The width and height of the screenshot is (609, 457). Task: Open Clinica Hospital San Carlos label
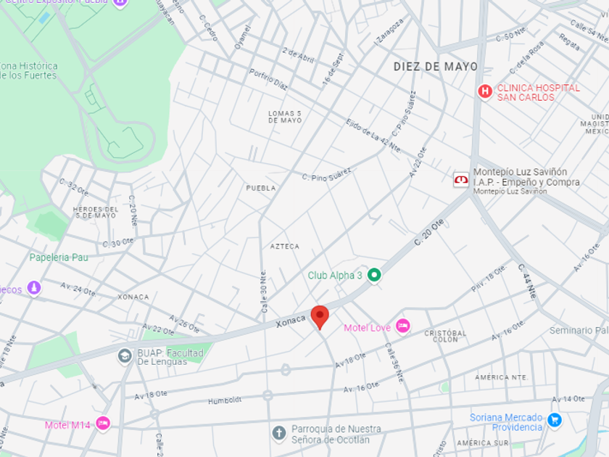(x=538, y=93)
